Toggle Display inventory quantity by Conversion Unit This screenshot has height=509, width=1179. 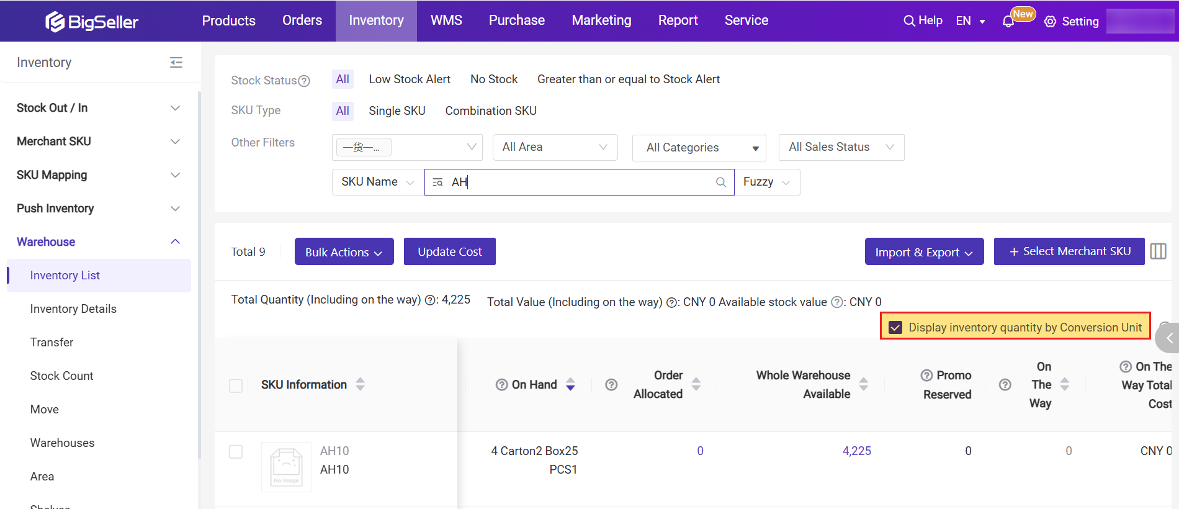point(895,328)
